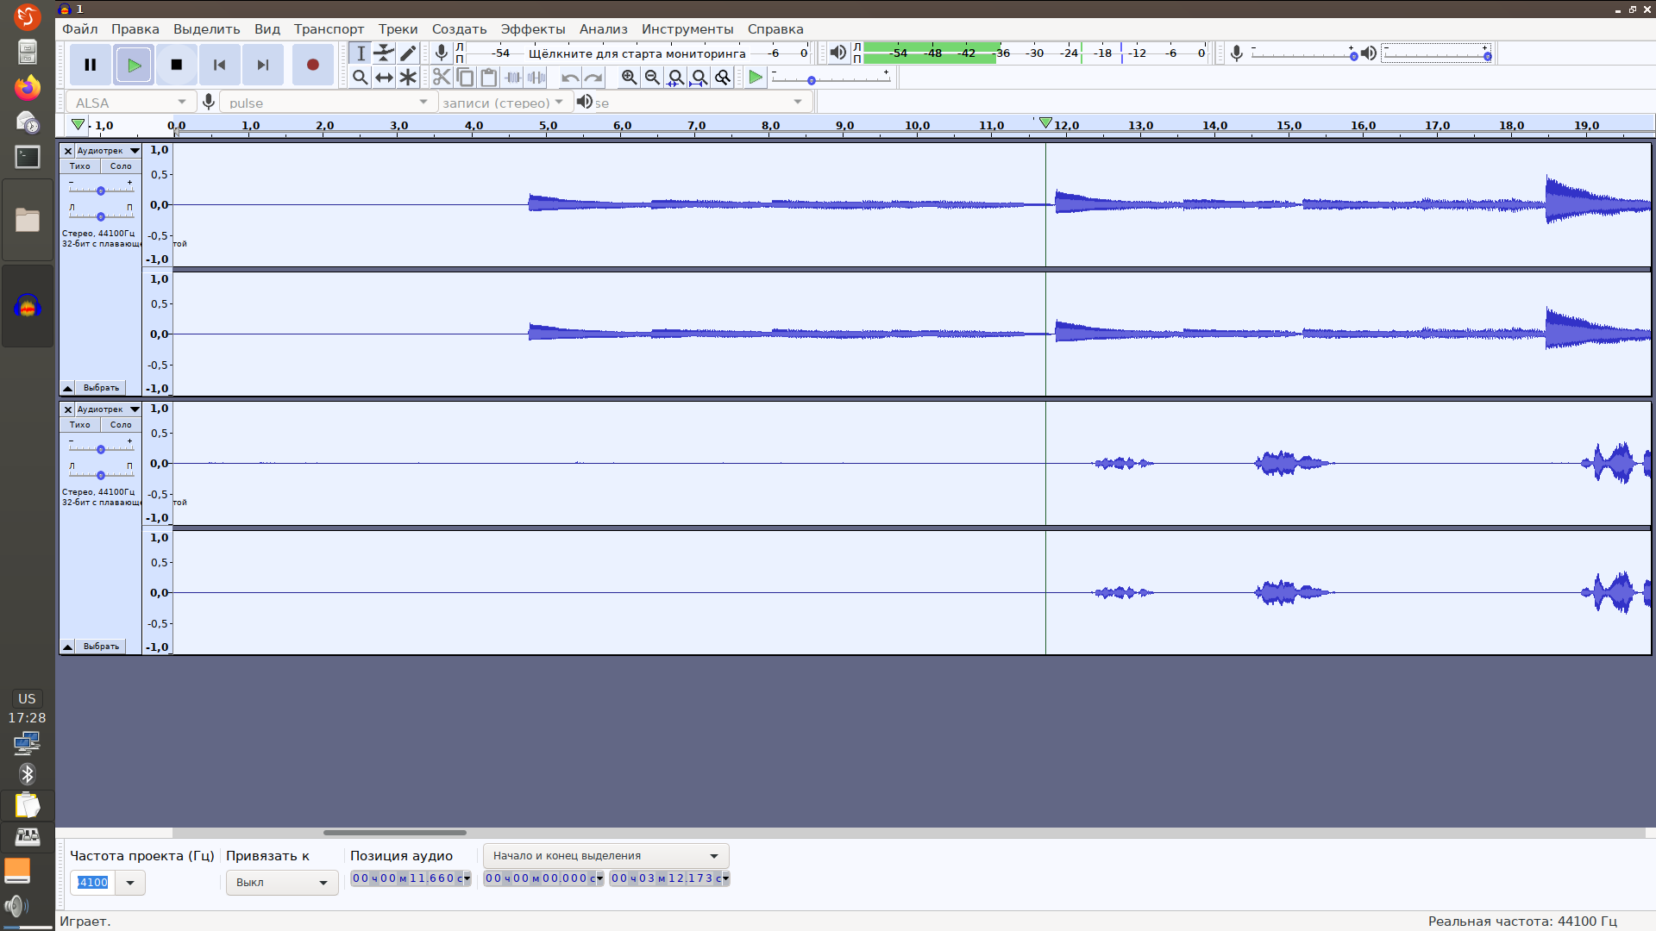Open the playback device dropdown
Screen dimensions: 1656x931
click(702, 103)
